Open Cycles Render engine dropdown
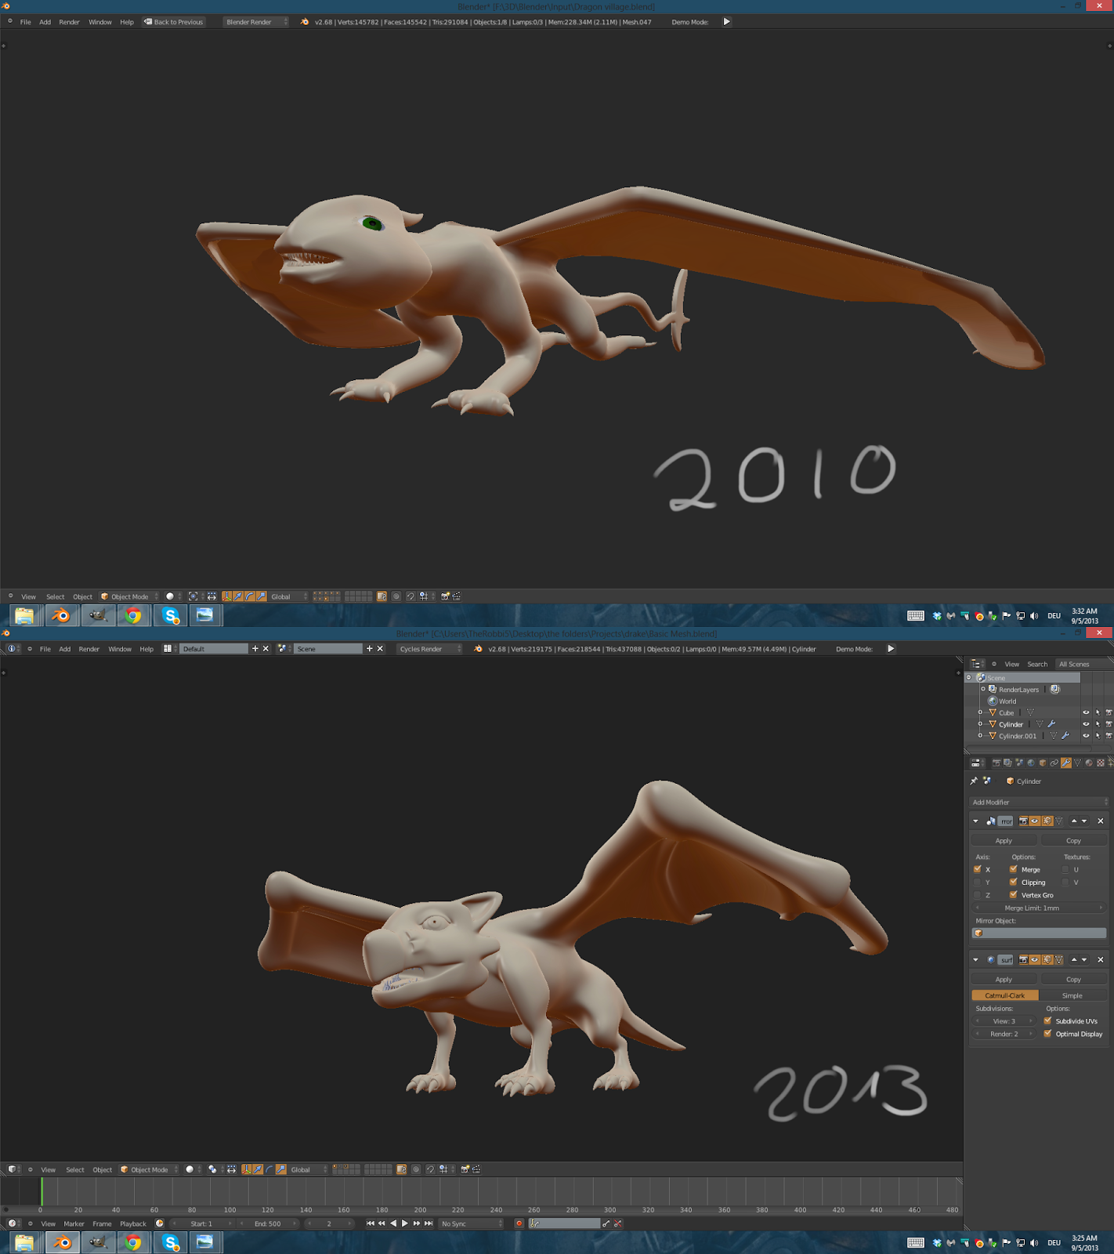 [429, 649]
